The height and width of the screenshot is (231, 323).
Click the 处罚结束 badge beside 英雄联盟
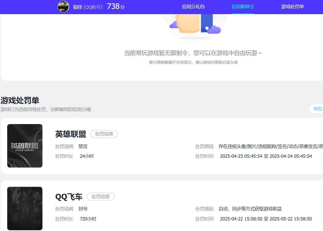pyautogui.click(x=104, y=134)
